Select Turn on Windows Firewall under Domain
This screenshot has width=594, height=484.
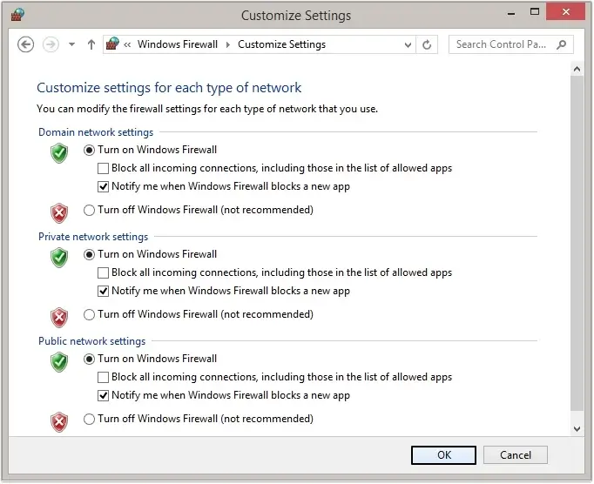[x=90, y=150]
